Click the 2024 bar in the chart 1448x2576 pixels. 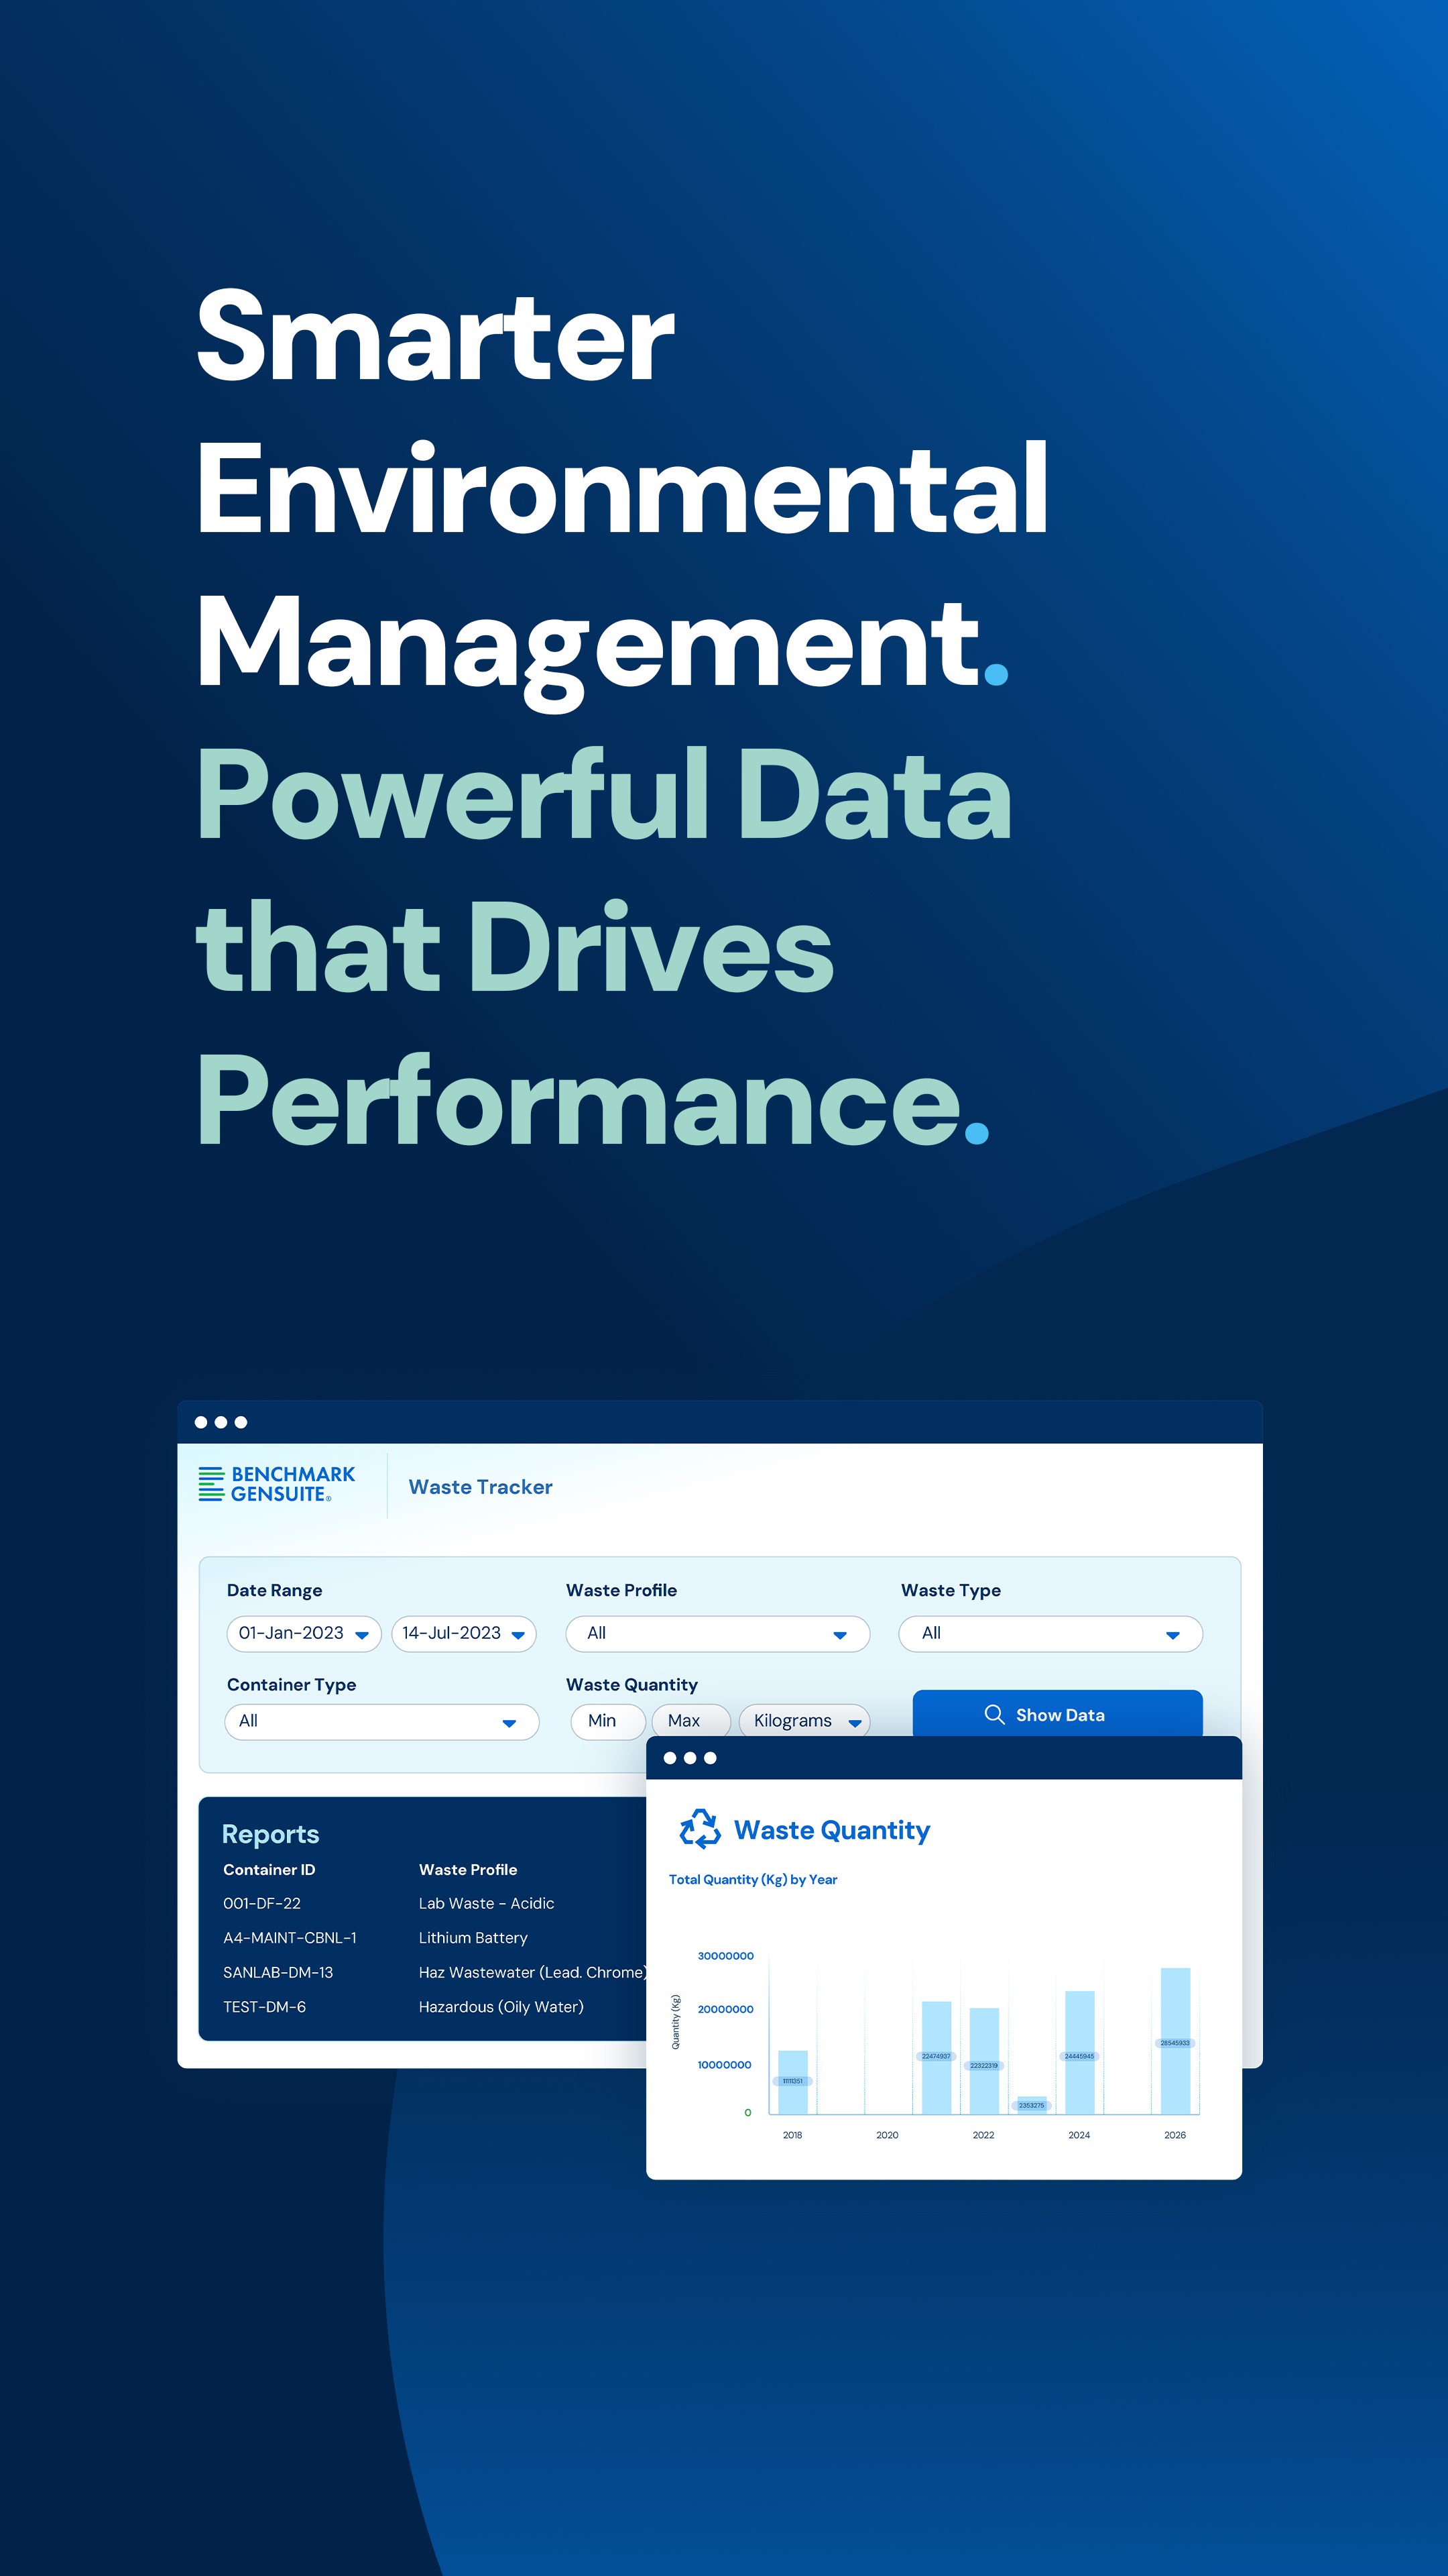1079,2052
